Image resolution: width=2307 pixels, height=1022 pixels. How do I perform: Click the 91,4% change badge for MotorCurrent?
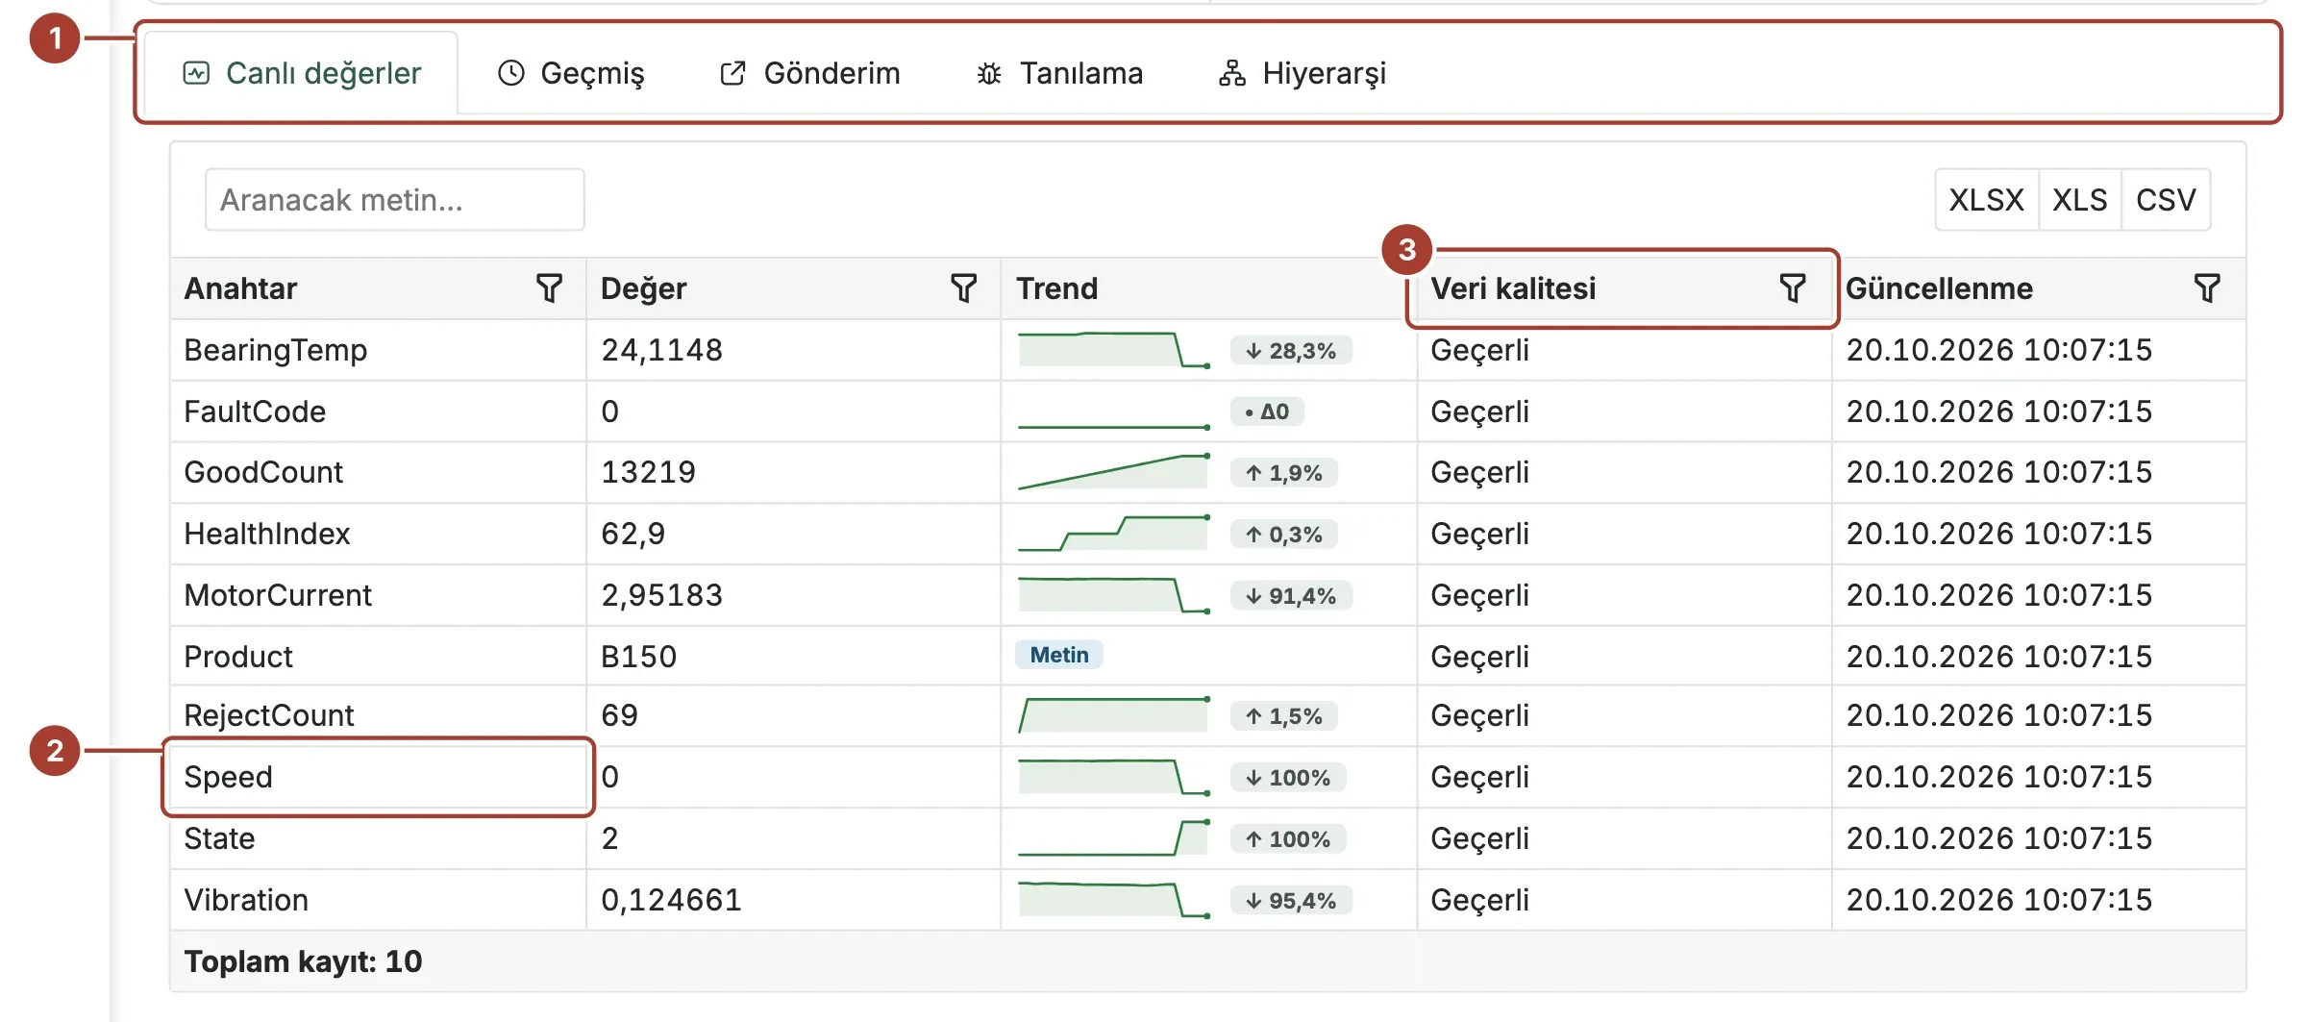click(x=1291, y=596)
